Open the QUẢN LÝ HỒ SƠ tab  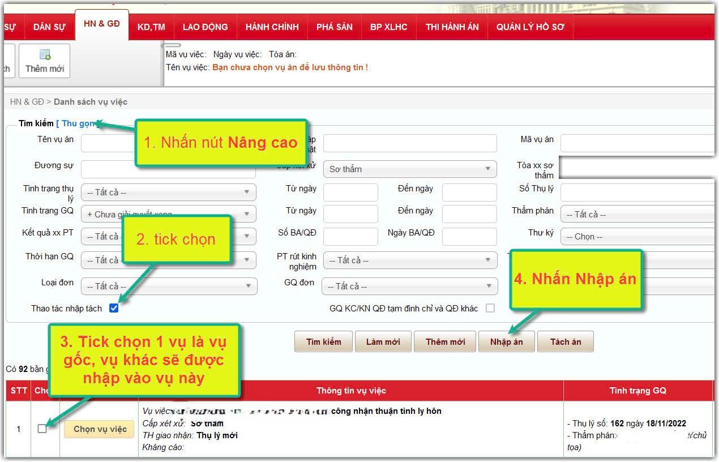(530, 27)
